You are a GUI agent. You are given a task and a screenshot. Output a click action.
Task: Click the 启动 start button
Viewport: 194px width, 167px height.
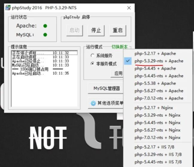point(75,30)
